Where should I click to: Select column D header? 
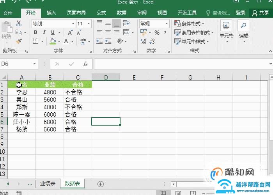106,77
